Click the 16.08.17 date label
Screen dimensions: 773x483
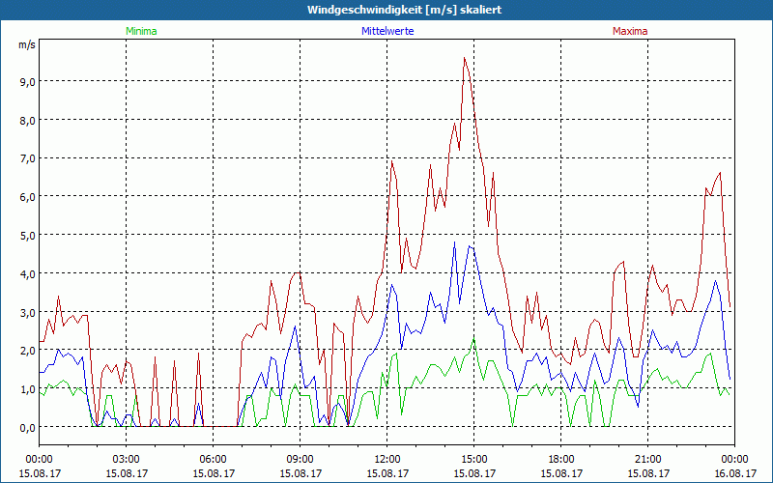[x=734, y=472]
